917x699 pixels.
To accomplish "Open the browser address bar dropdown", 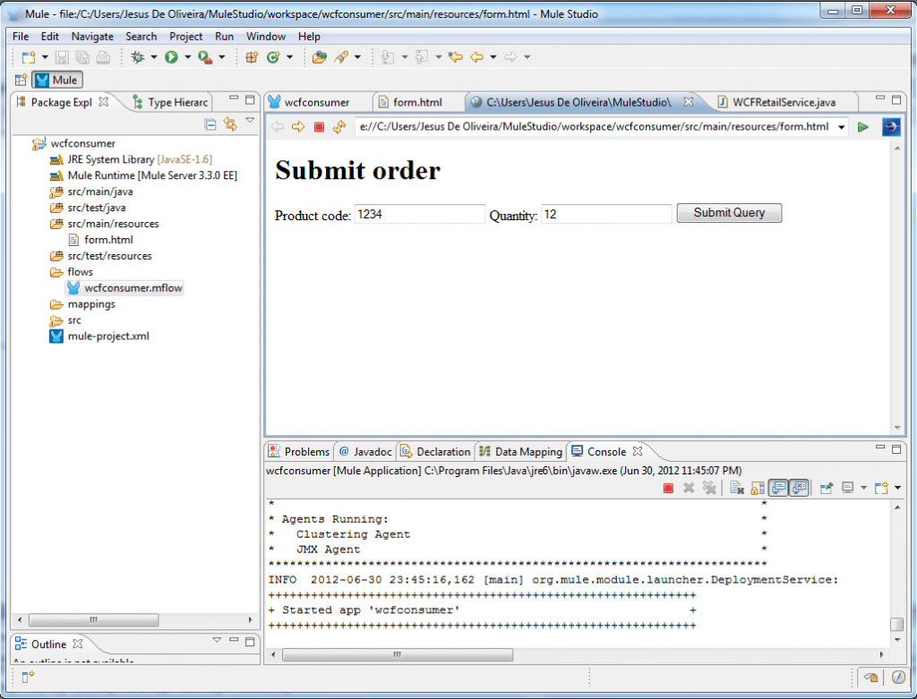I will 841,126.
